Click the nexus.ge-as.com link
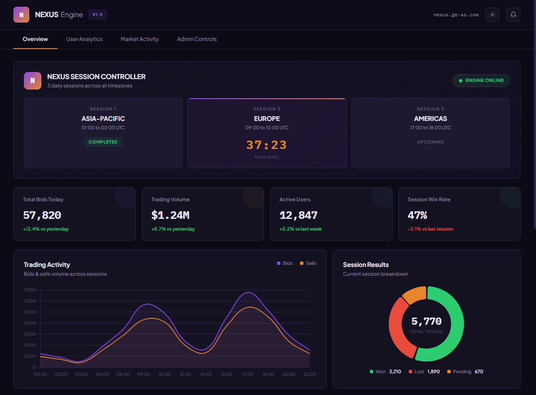This screenshot has height=395, width=536. pos(456,14)
